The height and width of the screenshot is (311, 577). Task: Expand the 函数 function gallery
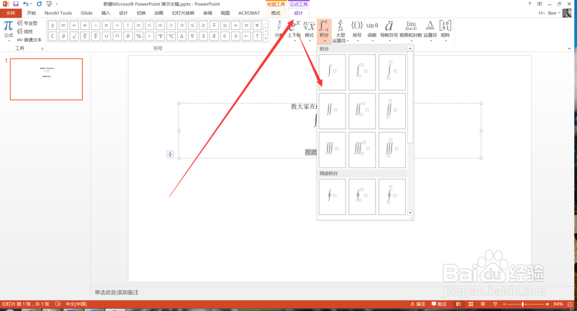(x=372, y=31)
